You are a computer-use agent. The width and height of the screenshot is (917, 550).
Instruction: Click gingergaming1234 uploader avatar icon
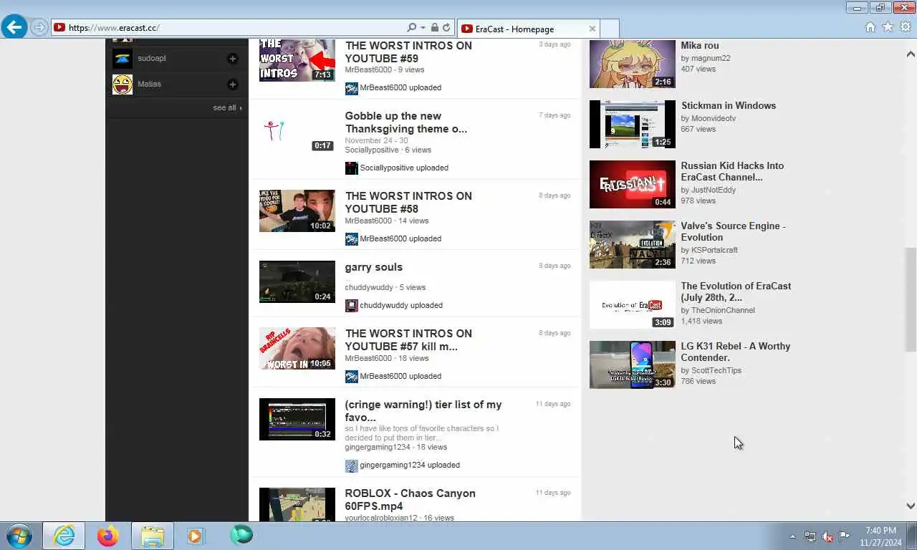click(351, 465)
